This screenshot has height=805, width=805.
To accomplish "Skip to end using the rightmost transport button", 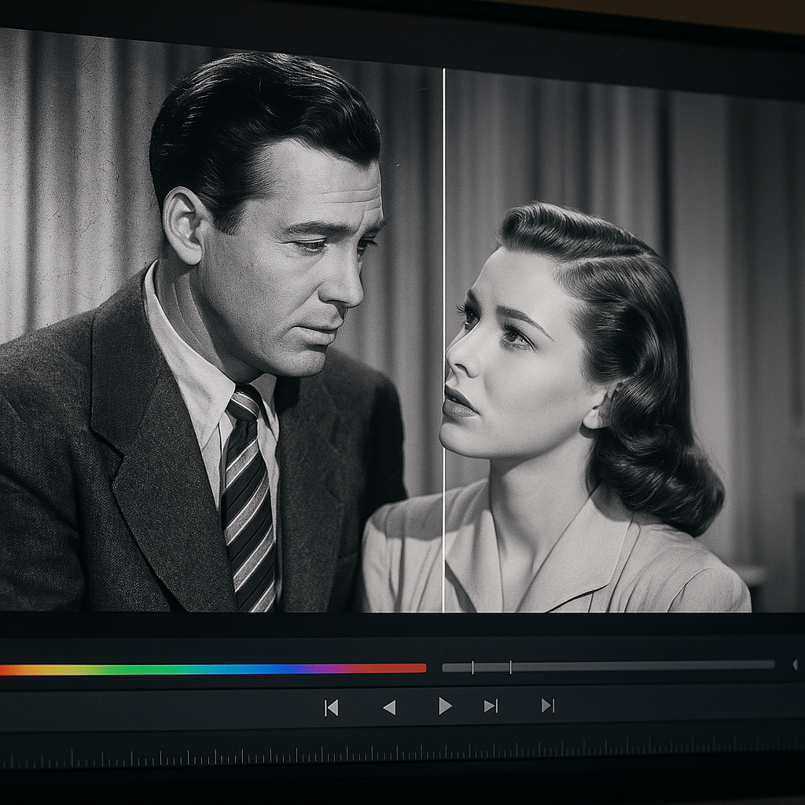I will pyautogui.click(x=548, y=706).
